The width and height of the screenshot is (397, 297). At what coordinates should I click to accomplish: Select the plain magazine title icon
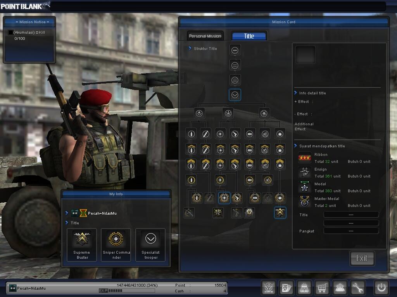(250, 134)
